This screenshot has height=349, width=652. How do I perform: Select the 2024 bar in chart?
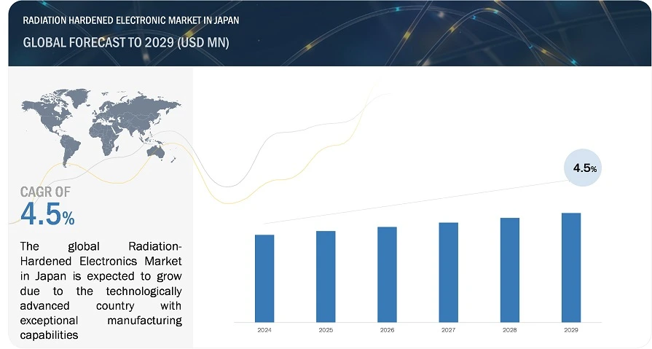(264, 278)
